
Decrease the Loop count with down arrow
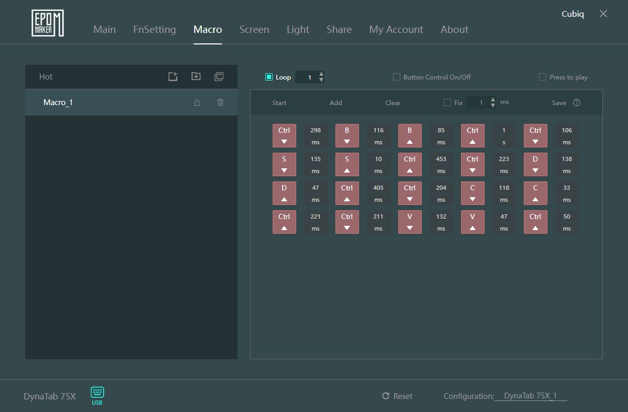(x=321, y=80)
